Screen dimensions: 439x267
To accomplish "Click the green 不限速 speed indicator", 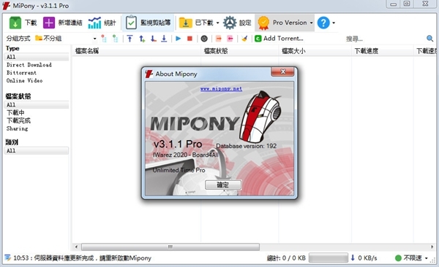I will [x=398, y=258].
